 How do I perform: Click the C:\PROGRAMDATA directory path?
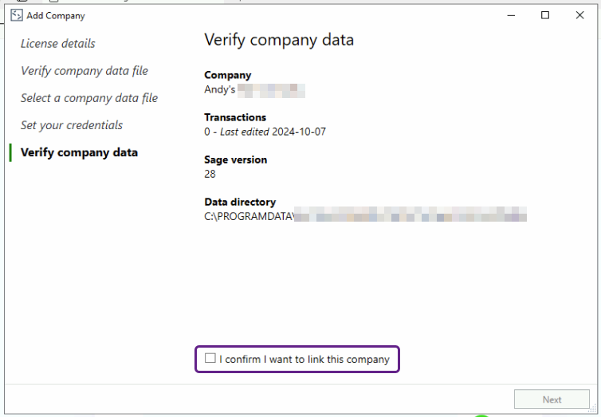[x=365, y=216]
